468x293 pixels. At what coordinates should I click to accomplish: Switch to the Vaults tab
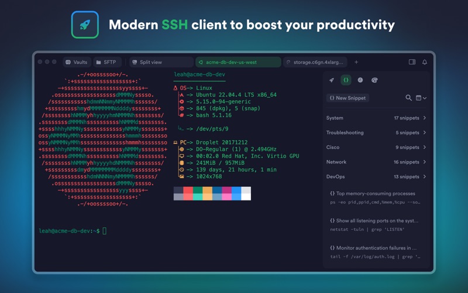tap(77, 62)
